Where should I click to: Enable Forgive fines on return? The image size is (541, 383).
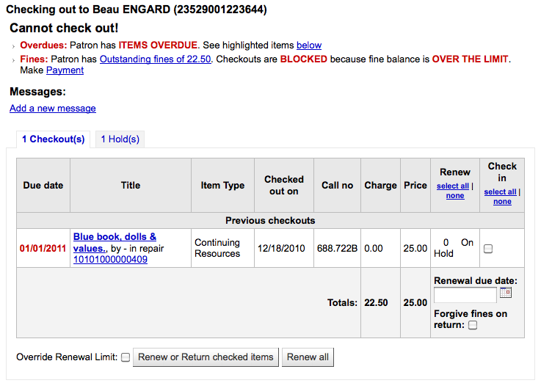473,325
